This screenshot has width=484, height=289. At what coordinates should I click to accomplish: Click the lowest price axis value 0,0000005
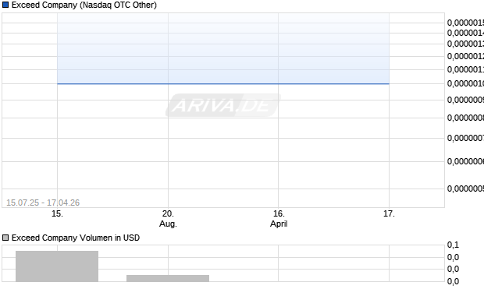pyautogui.click(x=465, y=189)
